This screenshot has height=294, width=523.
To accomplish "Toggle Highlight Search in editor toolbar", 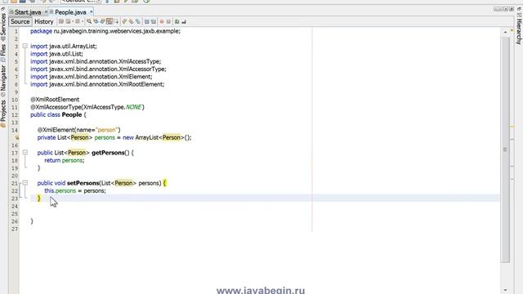I will [x=110, y=21].
